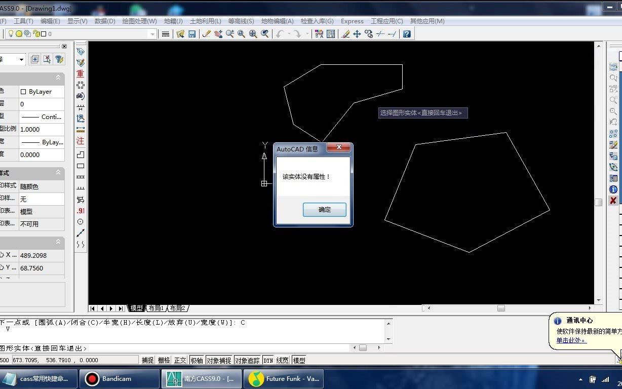Click the Help question mark icon

coord(406,34)
